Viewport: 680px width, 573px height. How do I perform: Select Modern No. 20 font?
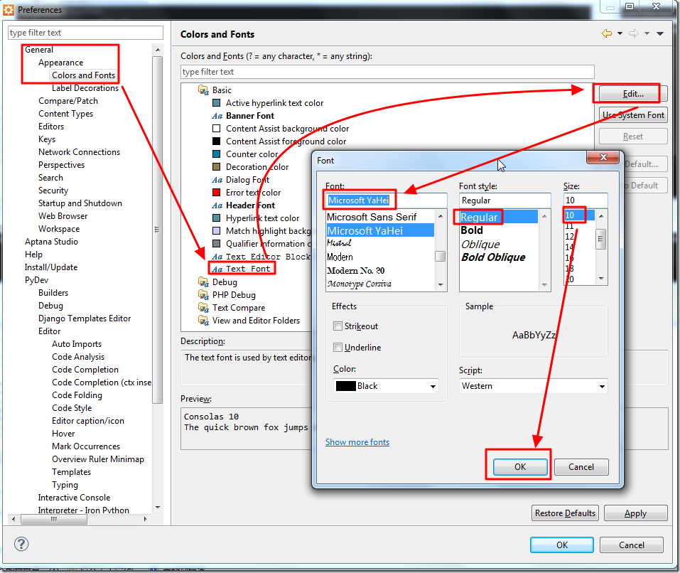tap(355, 270)
